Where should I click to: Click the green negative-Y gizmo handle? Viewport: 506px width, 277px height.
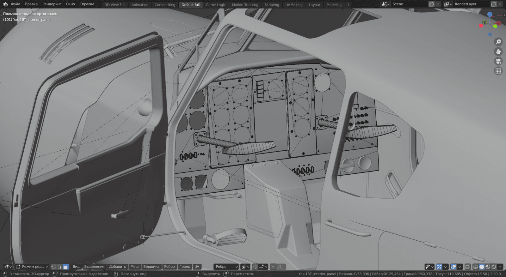(x=495, y=26)
